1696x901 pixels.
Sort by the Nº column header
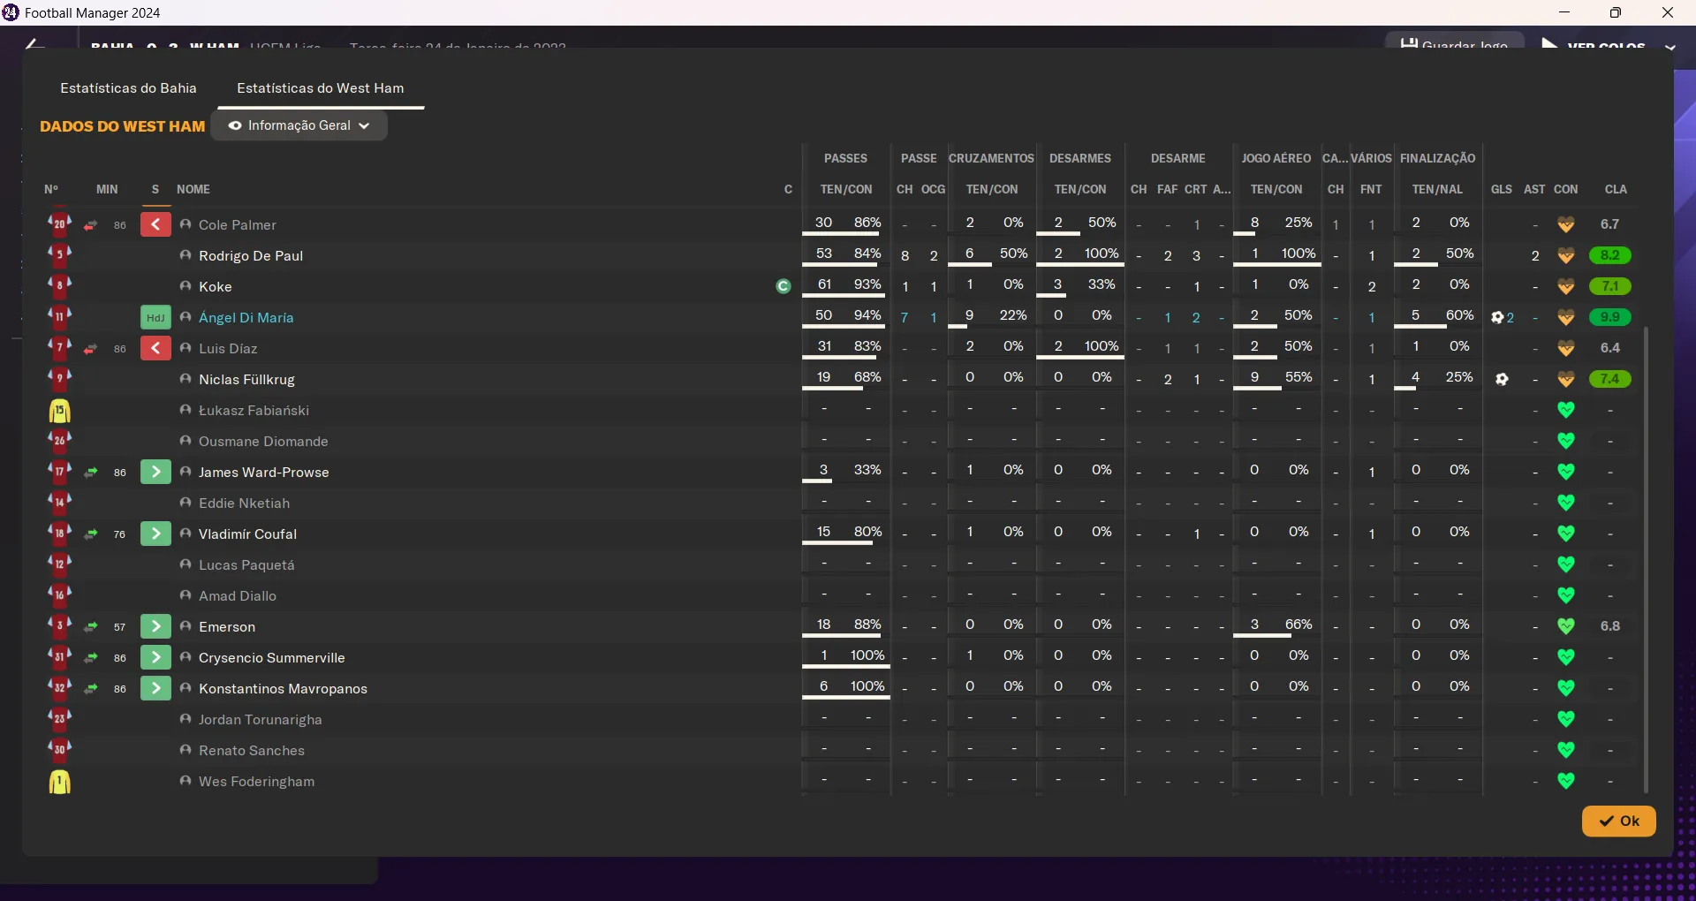[51, 189]
